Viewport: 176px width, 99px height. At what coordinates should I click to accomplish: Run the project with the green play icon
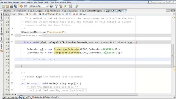pyautogui.click(x=65, y=6)
